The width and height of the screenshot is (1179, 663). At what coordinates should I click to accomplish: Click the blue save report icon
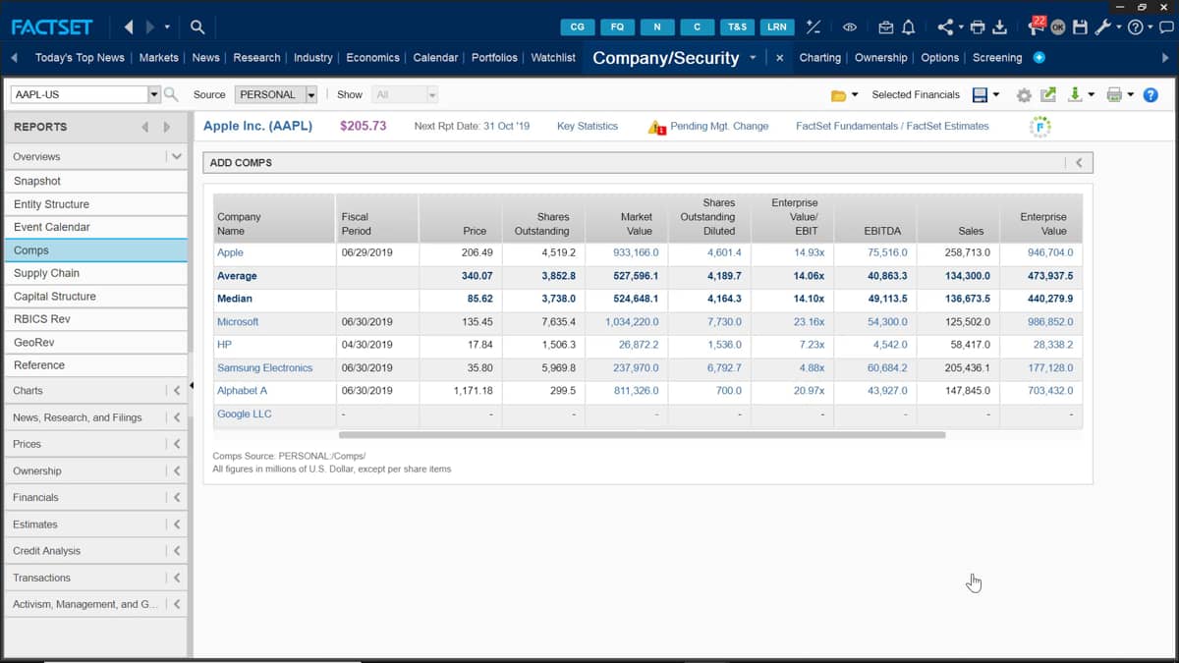[x=980, y=94]
